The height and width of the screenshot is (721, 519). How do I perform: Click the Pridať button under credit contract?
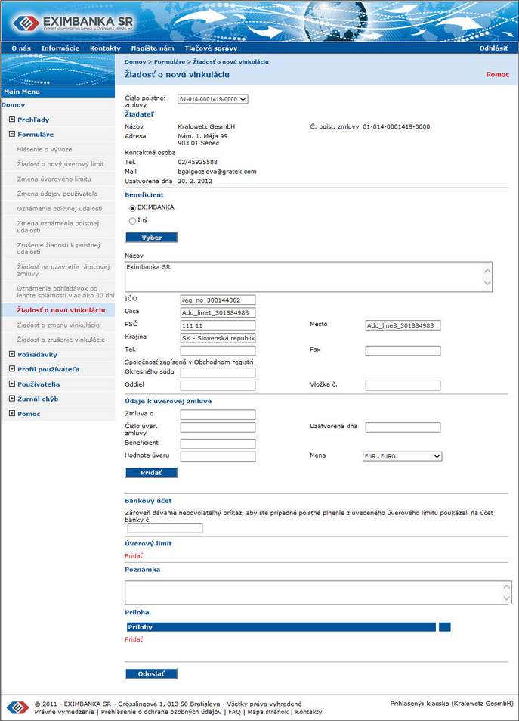(x=152, y=473)
